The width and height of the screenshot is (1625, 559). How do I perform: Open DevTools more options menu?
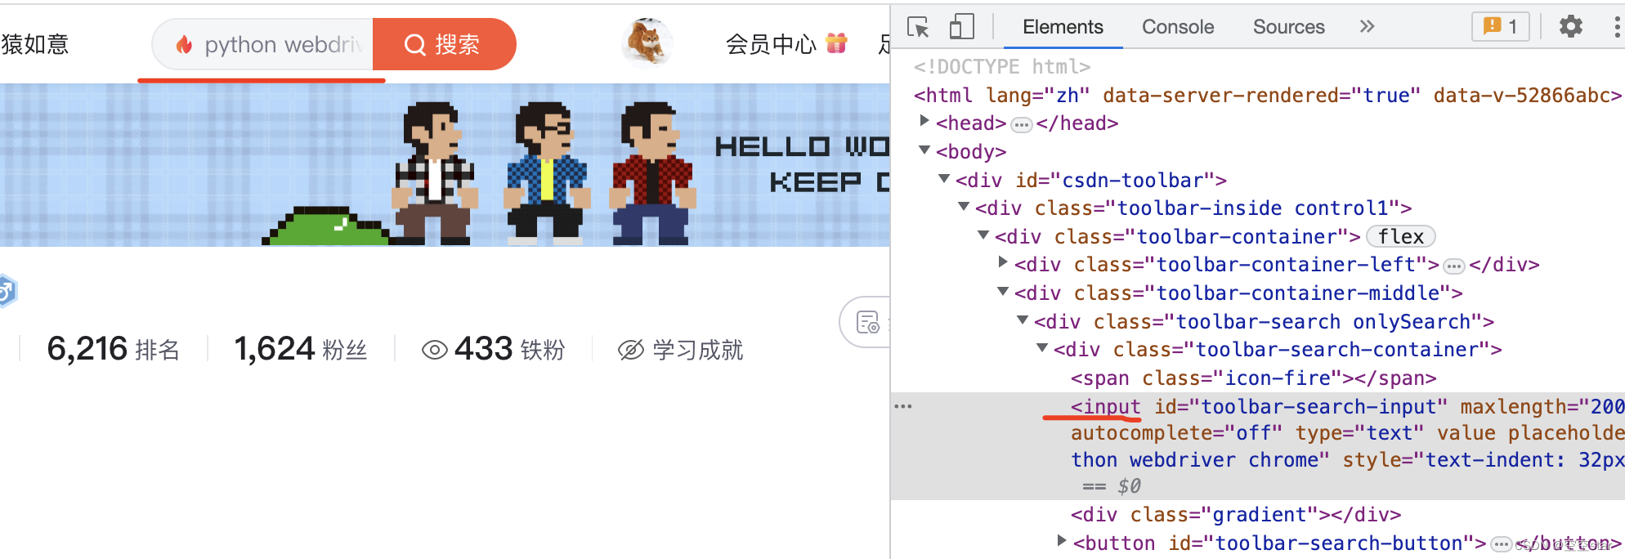(1616, 27)
